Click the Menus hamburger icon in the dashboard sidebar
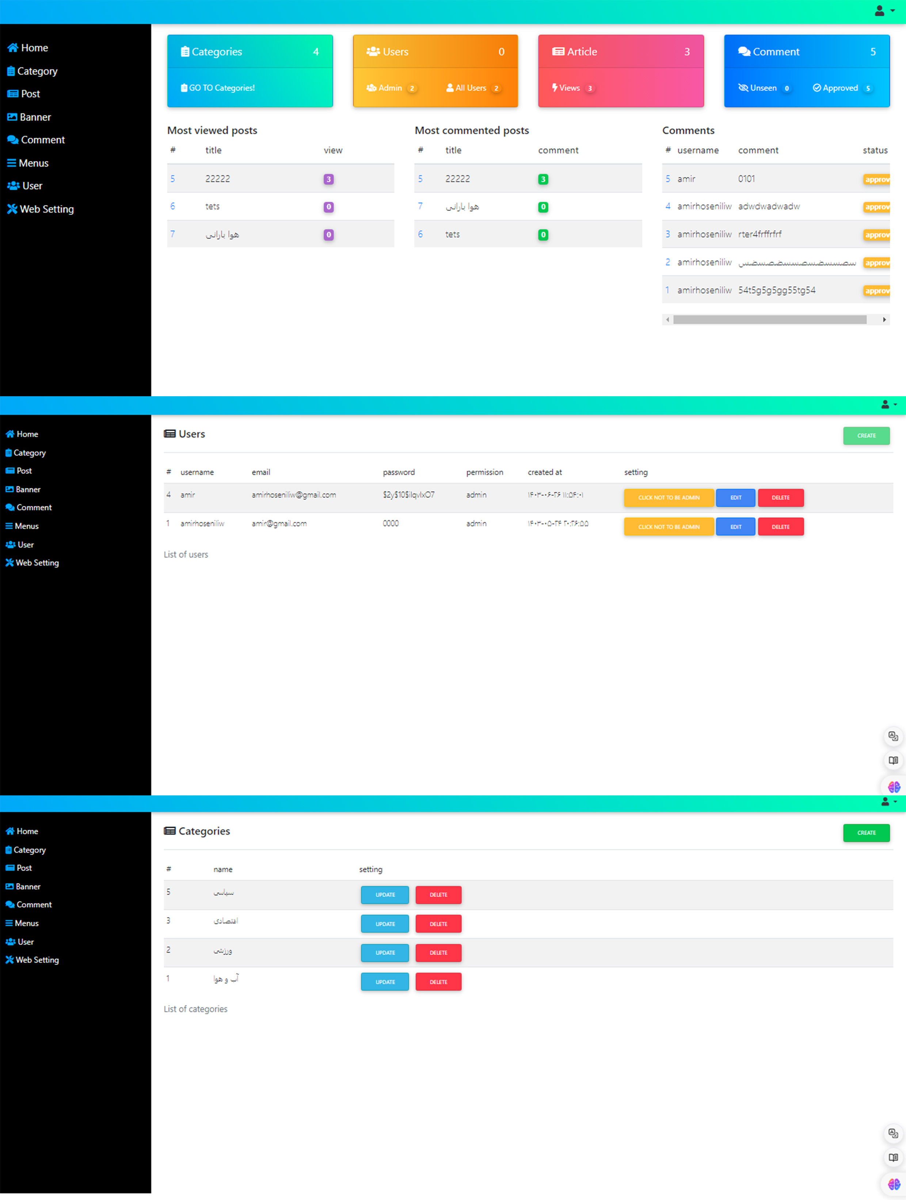Viewport: 906px width, 1200px height. click(11, 163)
